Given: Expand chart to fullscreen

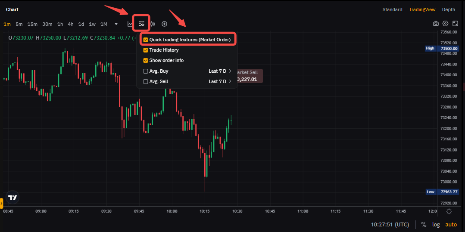Looking at the screenshot, I should [455, 24].
